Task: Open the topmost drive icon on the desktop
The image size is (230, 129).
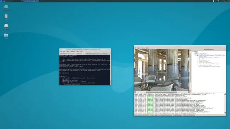Action: tap(6, 8)
